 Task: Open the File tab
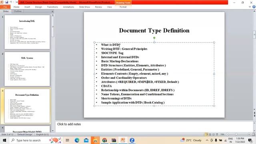coord(5,7)
